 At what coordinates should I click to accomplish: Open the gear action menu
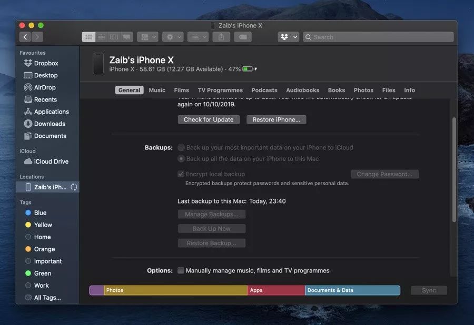click(173, 37)
